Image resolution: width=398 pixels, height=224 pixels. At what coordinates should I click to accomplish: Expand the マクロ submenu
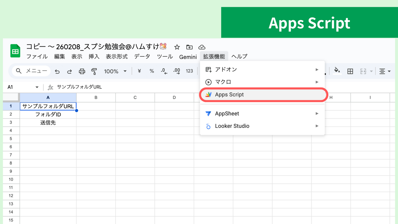(x=262, y=82)
